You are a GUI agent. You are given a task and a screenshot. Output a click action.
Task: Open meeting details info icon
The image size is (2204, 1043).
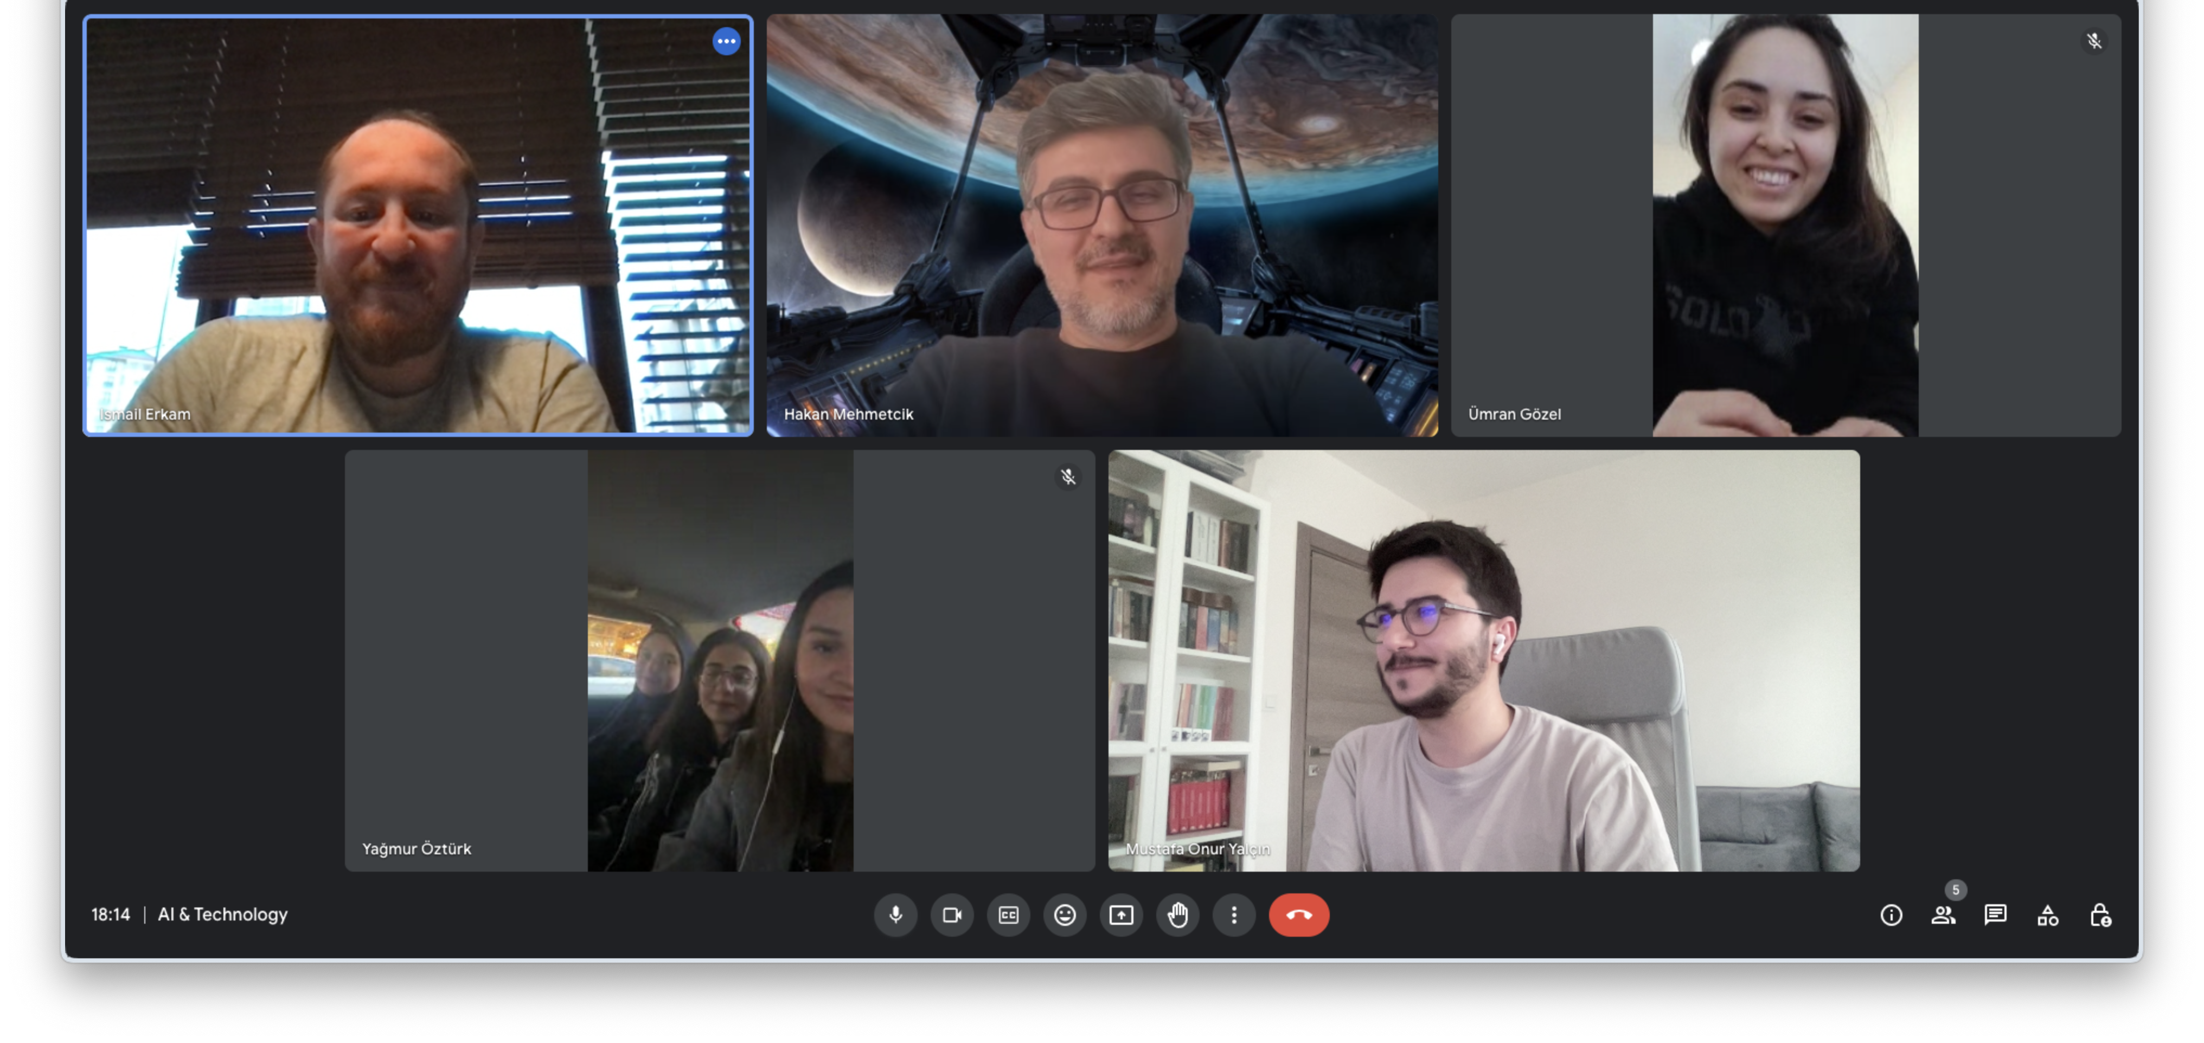coord(1891,916)
